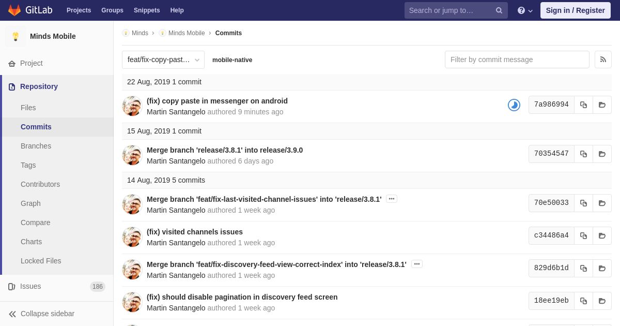This screenshot has height=326, width=620.
Task: Click Sign in / Register button
Action: point(576,10)
